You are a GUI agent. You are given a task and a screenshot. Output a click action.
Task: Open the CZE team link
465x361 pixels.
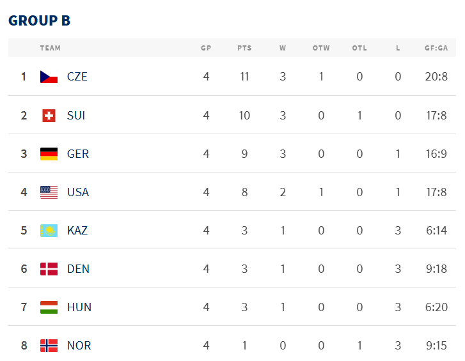pos(77,77)
